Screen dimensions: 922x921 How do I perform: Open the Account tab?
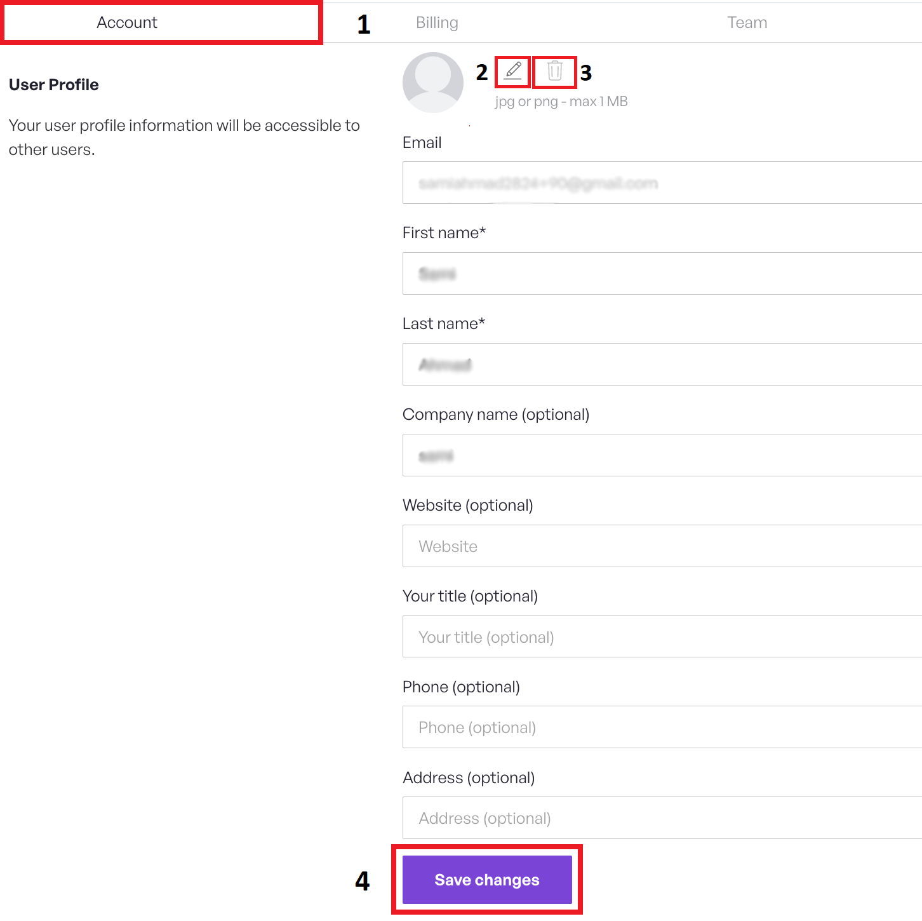127,23
